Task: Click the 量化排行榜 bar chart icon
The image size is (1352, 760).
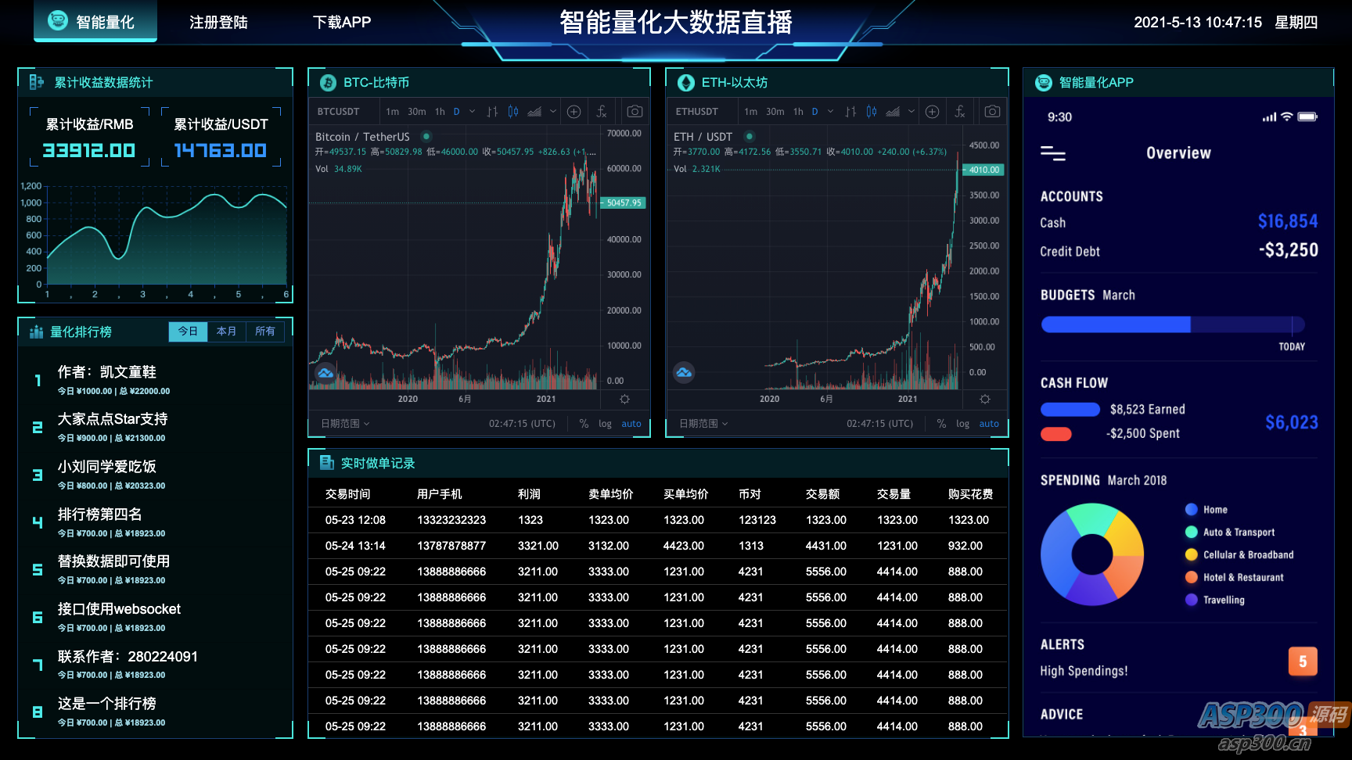Action: [36, 332]
